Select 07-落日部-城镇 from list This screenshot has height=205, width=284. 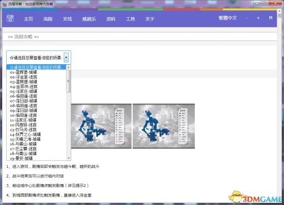tap(36, 101)
